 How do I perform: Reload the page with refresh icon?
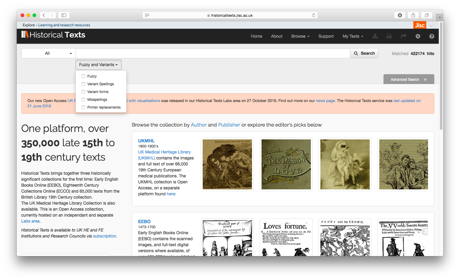[x=314, y=15]
